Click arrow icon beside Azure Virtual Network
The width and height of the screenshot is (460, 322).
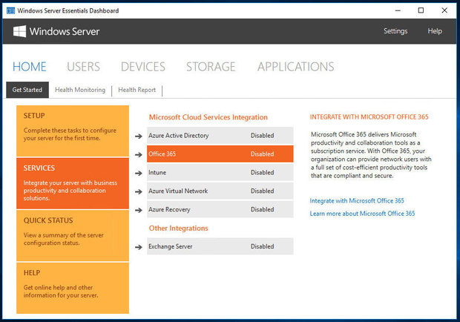[139, 191]
